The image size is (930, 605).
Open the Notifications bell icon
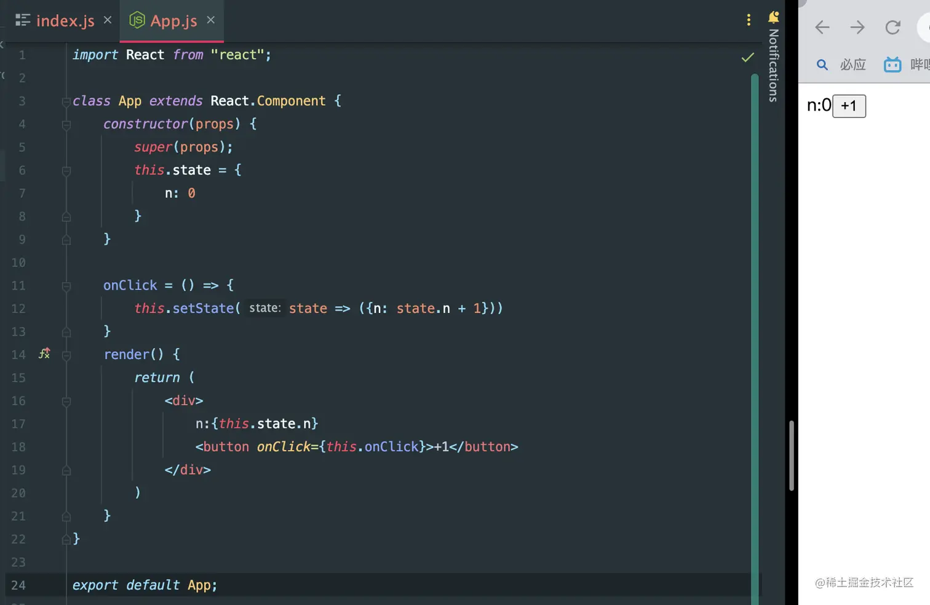pos(773,17)
